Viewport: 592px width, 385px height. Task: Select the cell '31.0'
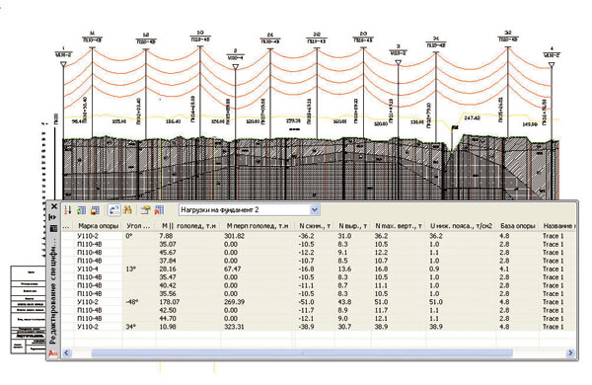coord(344,236)
